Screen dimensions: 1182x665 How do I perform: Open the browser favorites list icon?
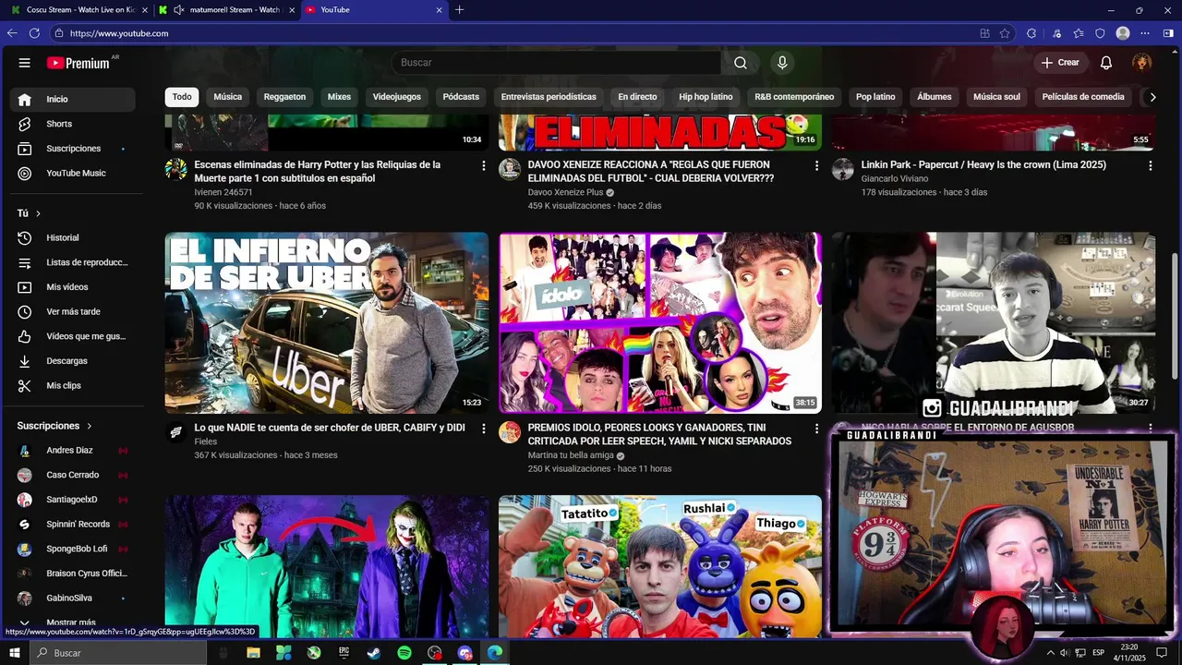(1078, 33)
